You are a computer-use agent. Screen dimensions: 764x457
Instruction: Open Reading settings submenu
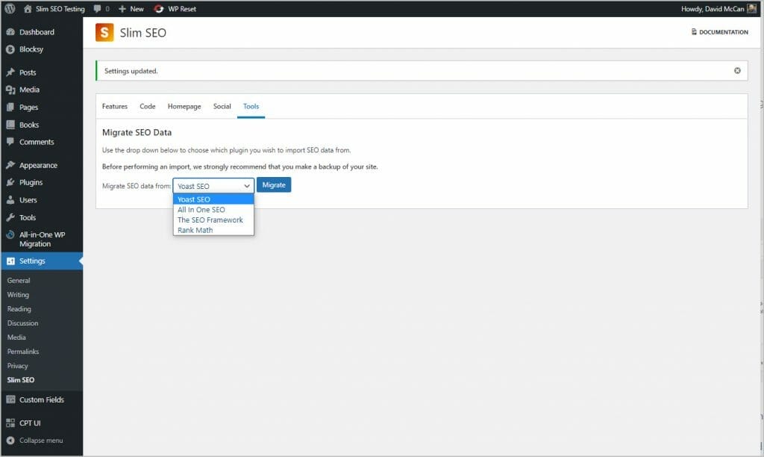point(19,308)
